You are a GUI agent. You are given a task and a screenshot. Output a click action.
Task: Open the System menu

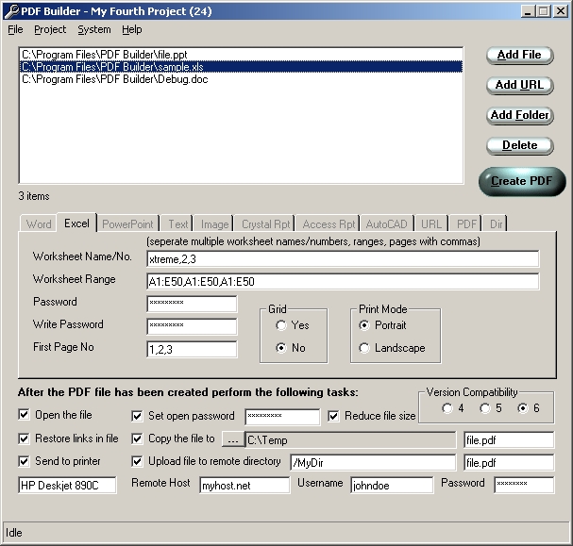[93, 29]
